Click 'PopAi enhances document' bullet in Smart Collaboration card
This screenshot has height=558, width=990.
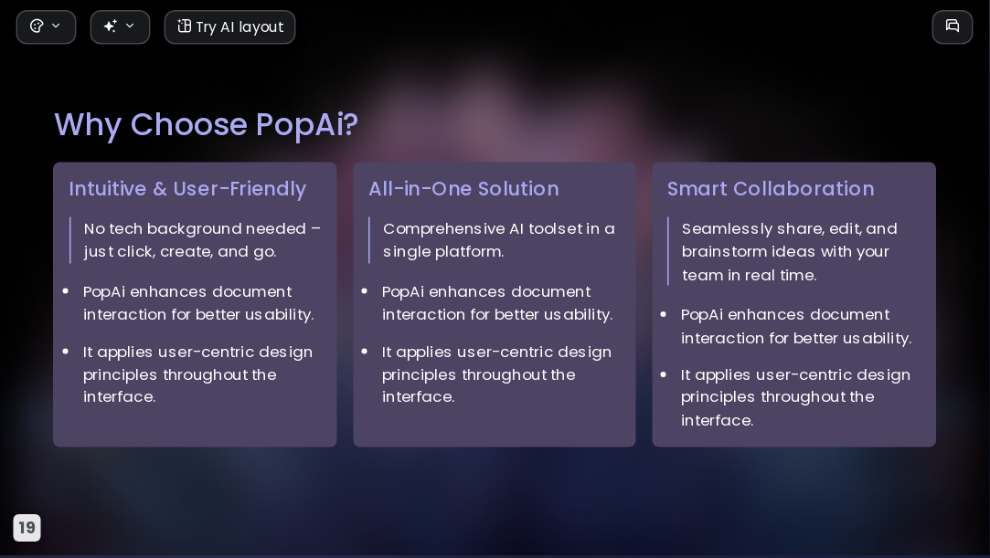(796, 326)
